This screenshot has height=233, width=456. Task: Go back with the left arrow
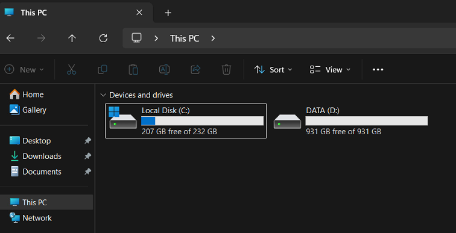click(10, 38)
